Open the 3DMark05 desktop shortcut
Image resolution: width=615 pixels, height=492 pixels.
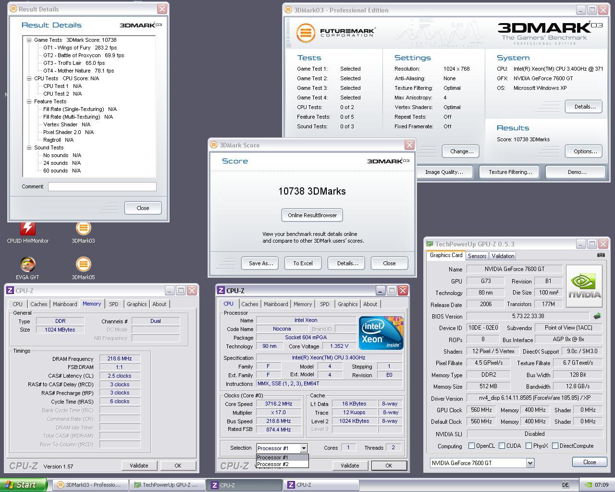(x=83, y=268)
